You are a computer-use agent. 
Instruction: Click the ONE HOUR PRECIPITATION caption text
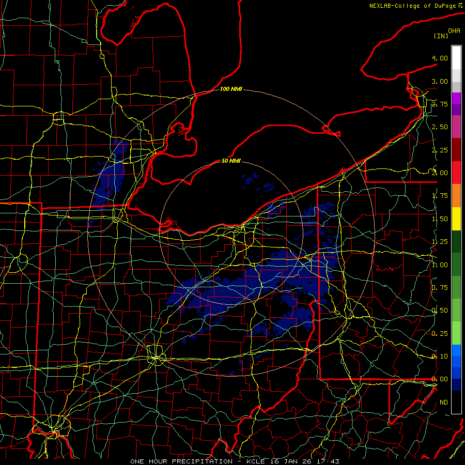181,461
